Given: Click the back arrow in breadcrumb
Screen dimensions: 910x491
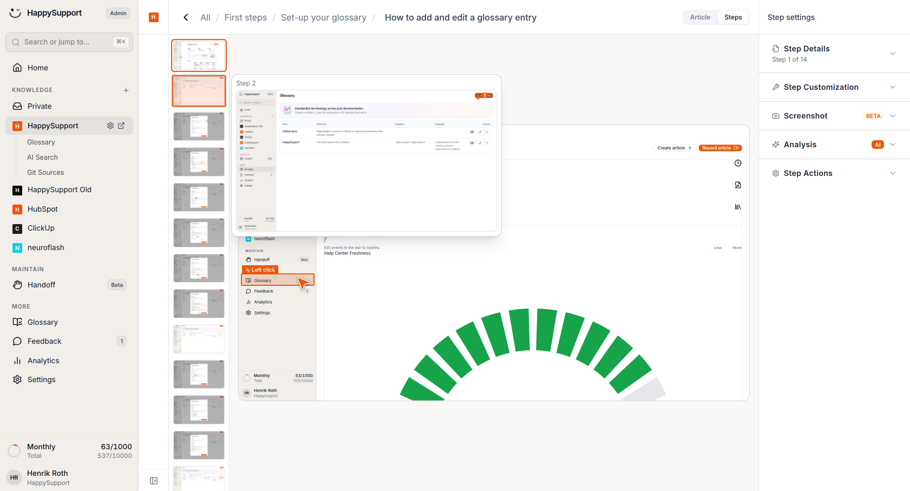Looking at the screenshot, I should click(186, 17).
